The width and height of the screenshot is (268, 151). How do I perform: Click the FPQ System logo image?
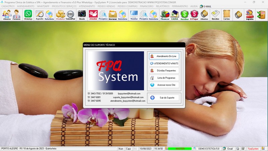(116, 71)
